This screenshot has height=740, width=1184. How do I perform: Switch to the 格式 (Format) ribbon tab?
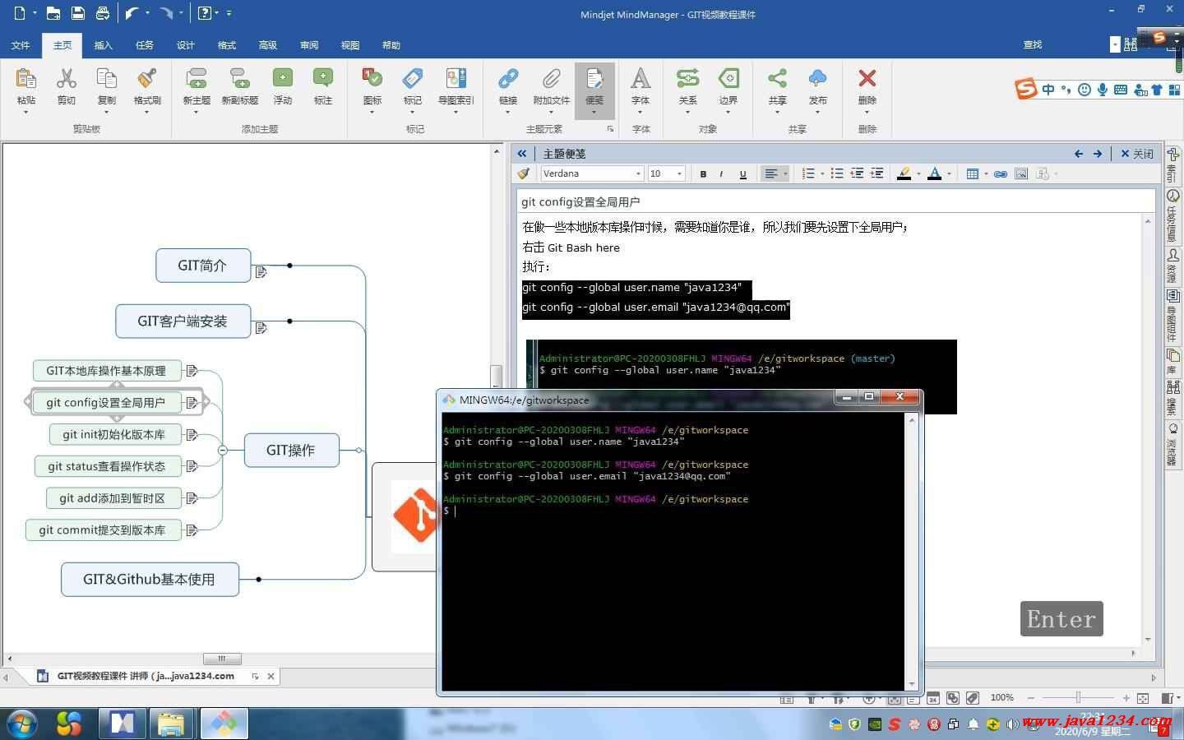point(227,45)
